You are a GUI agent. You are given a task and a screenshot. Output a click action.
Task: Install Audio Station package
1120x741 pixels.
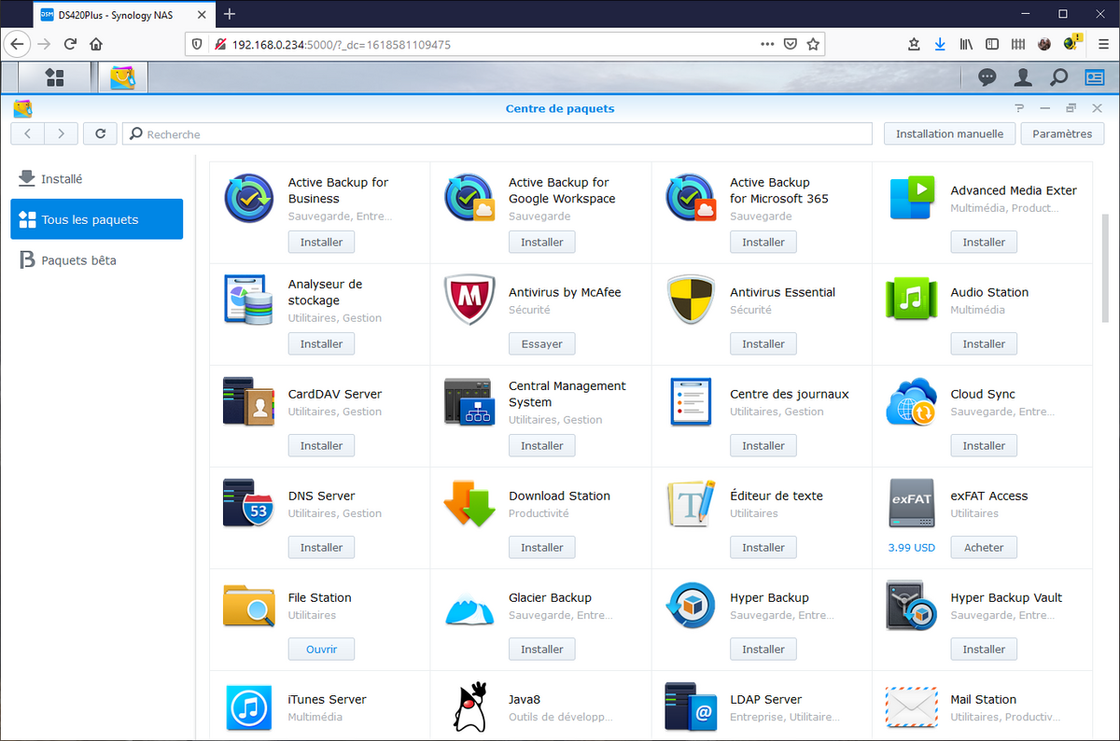tap(984, 343)
